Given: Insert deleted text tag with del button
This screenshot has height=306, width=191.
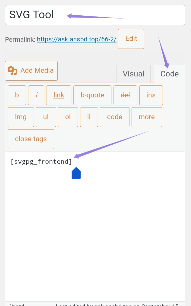Looking at the screenshot, I should click(125, 95).
